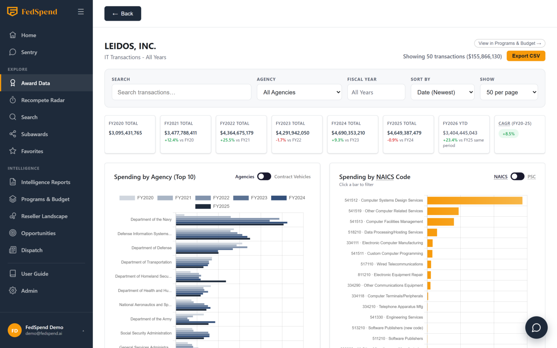This screenshot has width=557, height=348.
Task: Click the FY2022 Total card
Action: coord(241,134)
